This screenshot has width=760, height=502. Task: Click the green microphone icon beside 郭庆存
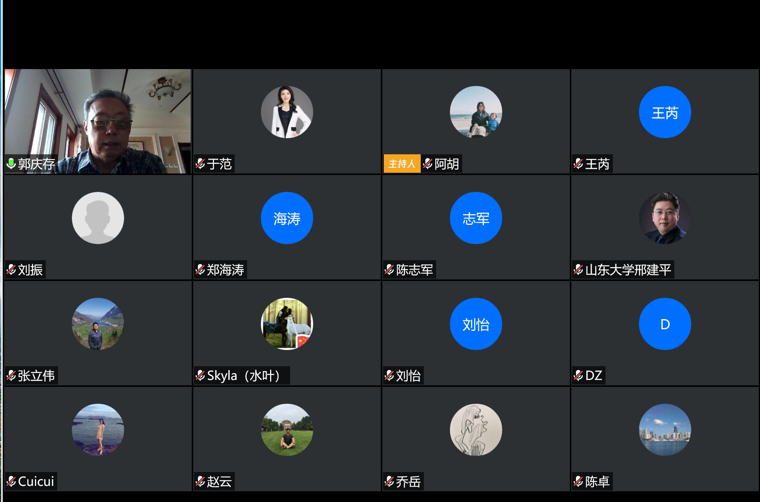[11, 164]
